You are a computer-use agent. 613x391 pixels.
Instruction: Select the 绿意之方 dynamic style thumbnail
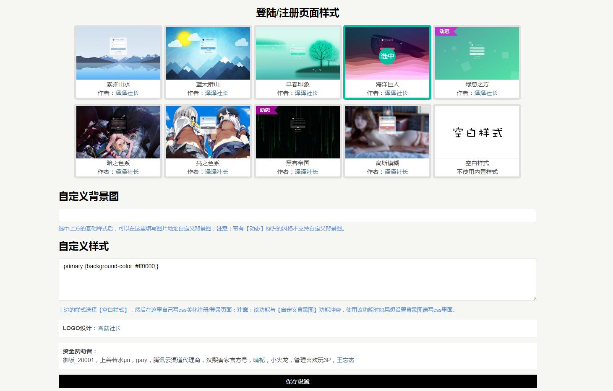coord(477,54)
